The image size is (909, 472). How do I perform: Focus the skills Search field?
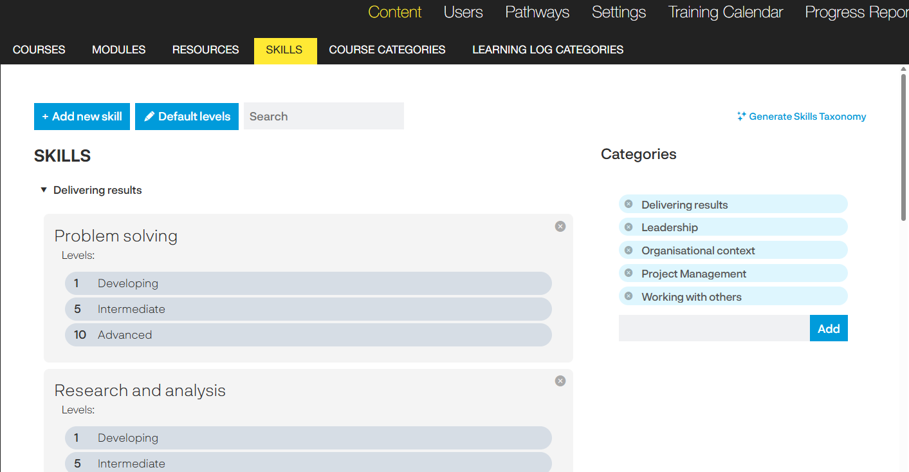tap(324, 117)
